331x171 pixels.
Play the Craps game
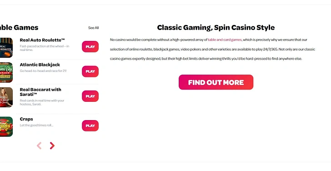[90, 126]
